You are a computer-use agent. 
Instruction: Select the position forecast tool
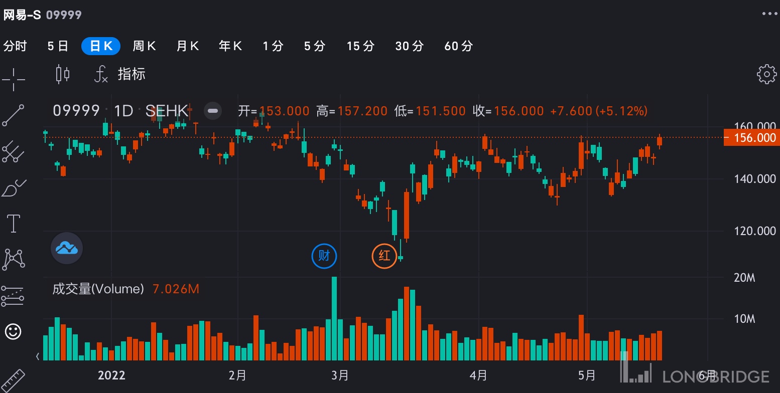point(14,296)
